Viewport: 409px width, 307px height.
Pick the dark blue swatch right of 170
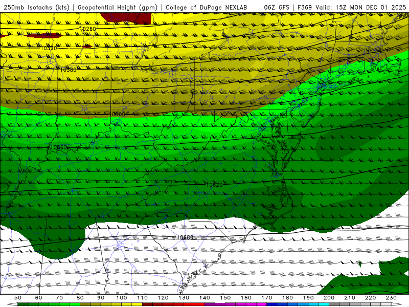point(272,304)
